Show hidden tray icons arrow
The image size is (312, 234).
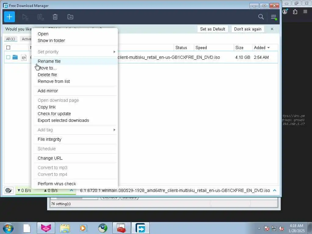tap(259, 228)
